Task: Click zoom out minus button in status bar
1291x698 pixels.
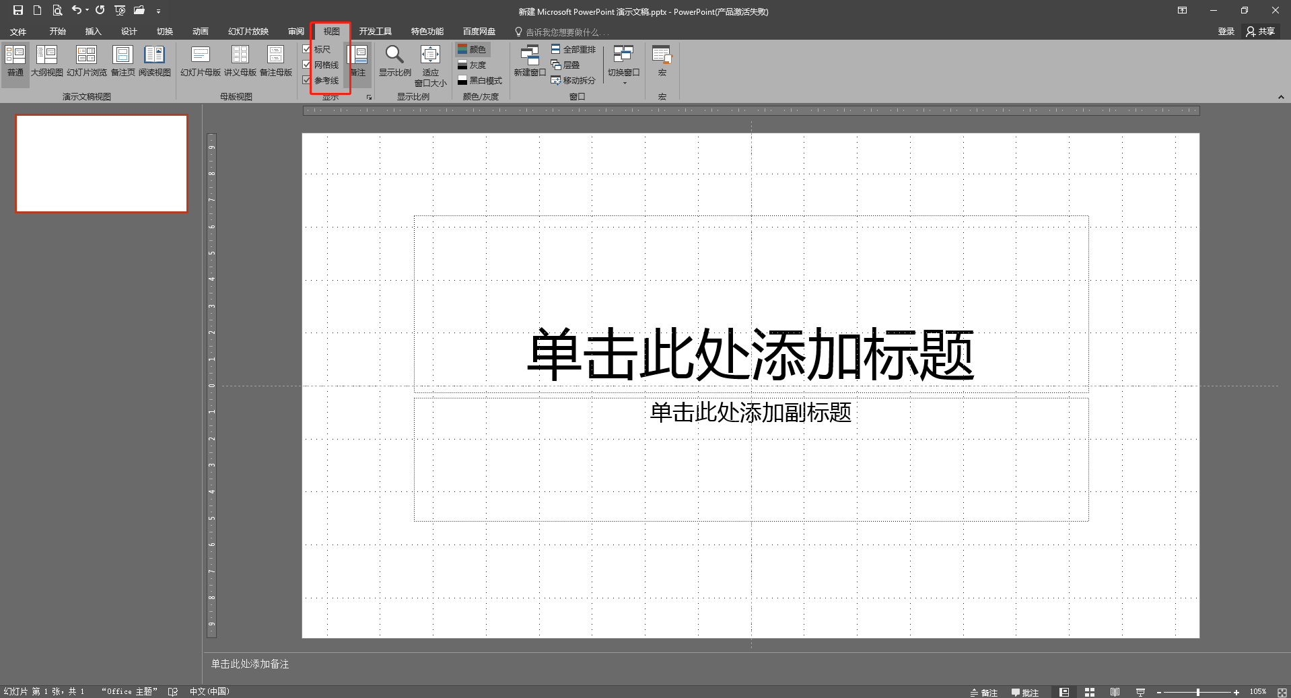Action: 1159,692
